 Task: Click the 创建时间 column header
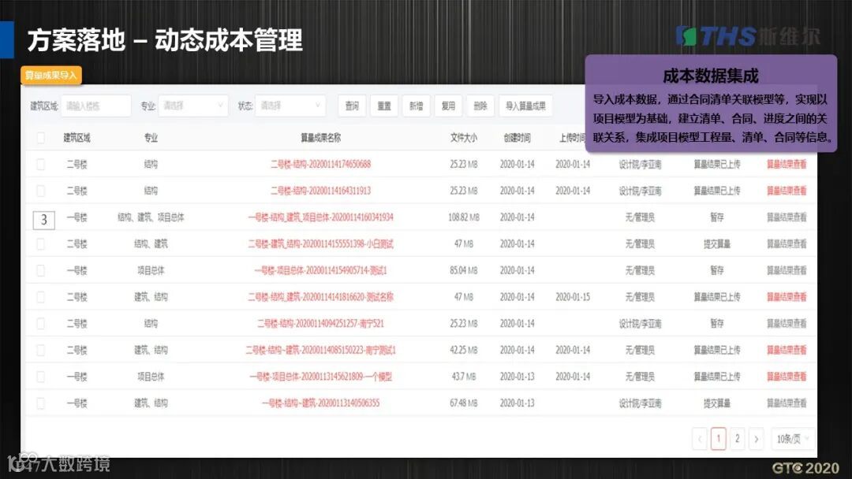pos(517,138)
